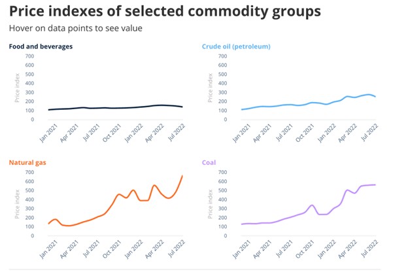Screen dimensions: 408x274
Task: Click the orange Natural gas line's final peak
Action: point(182,176)
